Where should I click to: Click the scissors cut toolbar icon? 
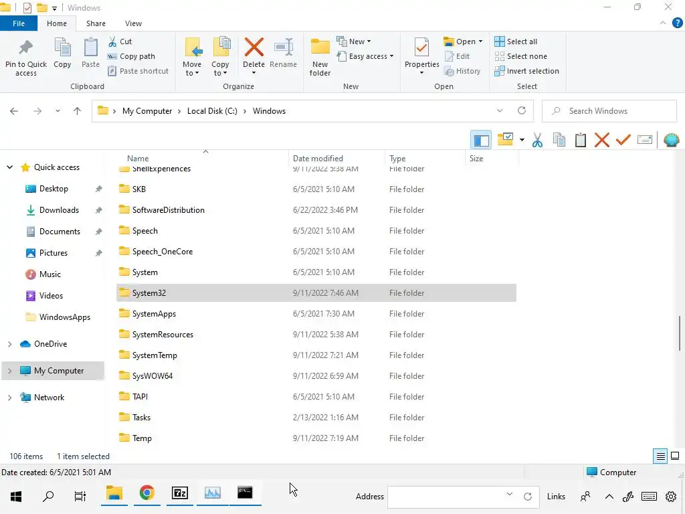pyautogui.click(x=537, y=141)
